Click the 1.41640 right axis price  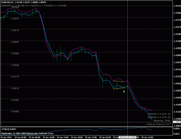(x=177, y=98)
